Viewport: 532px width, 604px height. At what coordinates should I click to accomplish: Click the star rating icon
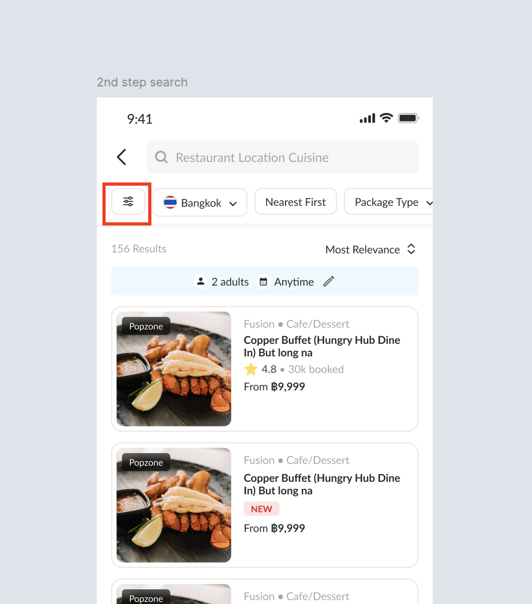coord(251,369)
